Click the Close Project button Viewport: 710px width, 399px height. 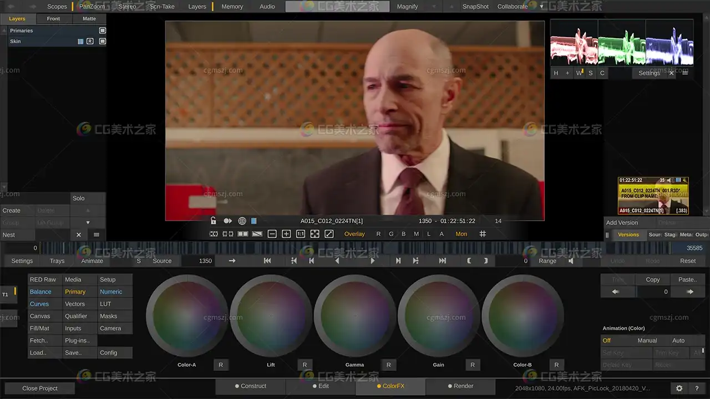pyautogui.click(x=40, y=388)
